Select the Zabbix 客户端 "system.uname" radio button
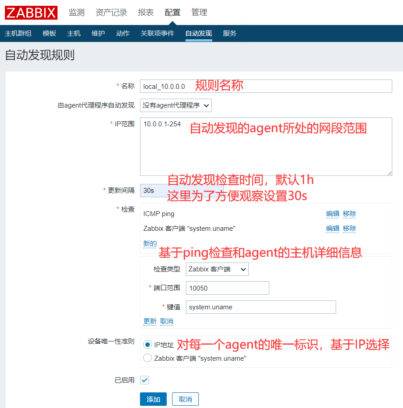Viewport: 403px width, 408px height. pos(148,358)
